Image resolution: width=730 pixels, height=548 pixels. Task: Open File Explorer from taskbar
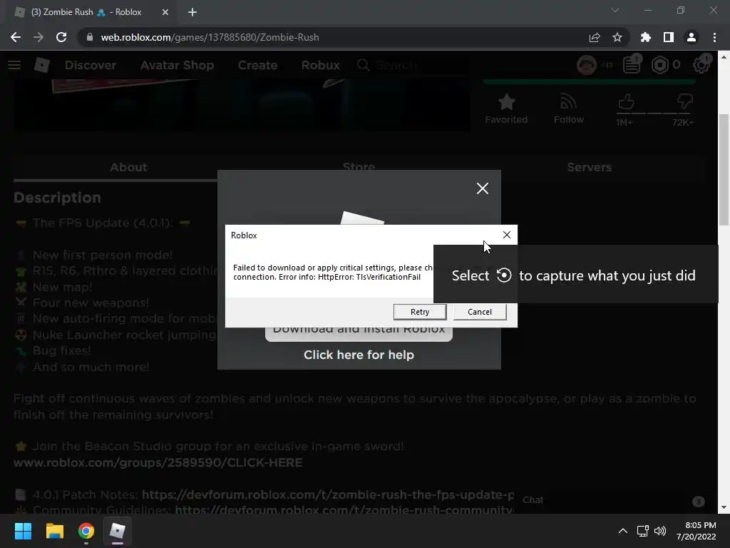(54, 531)
